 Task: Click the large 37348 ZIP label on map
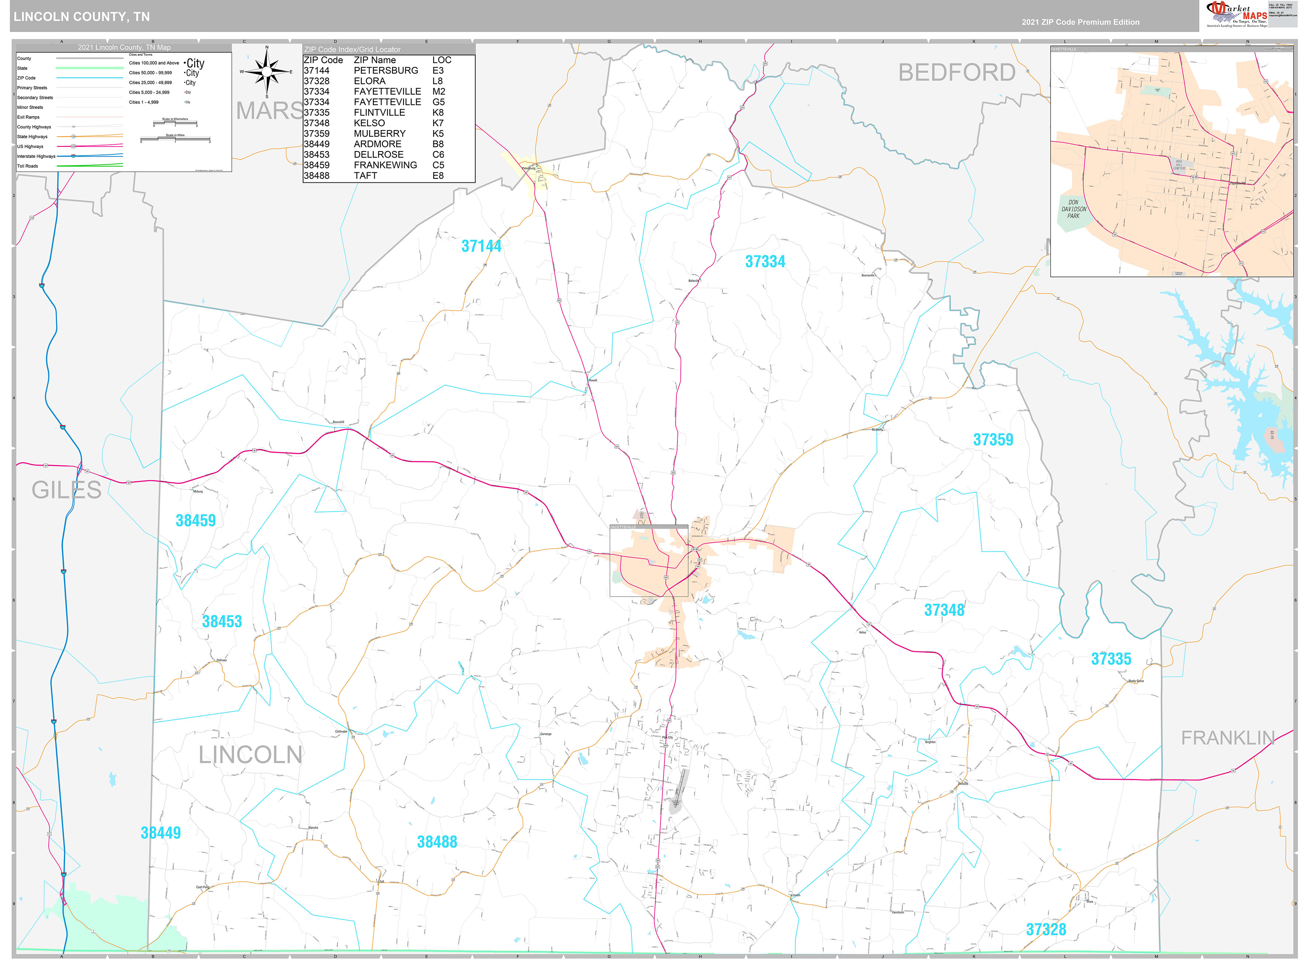[944, 610]
